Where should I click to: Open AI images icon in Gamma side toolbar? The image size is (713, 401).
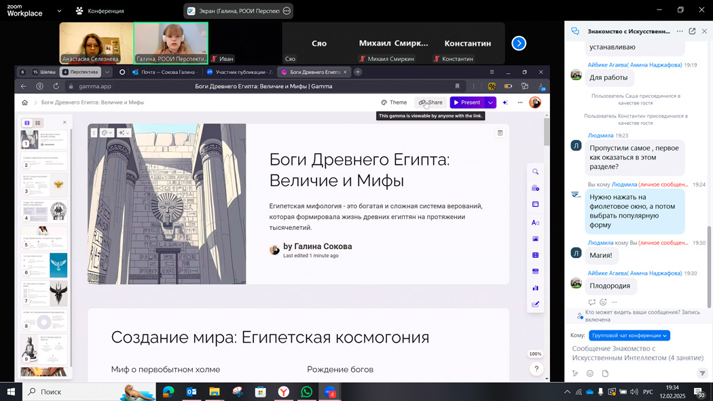(535, 188)
